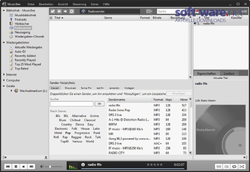Select Radiosender in the library tree
This screenshot has width=250, height=172.
(x=23, y=28)
